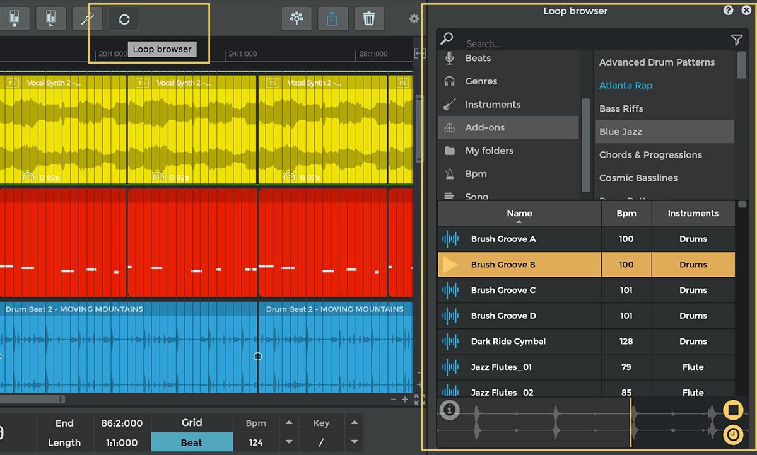Click the magnifier search icon in Loop browser
This screenshot has width=757, height=455.
(x=447, y=39)
